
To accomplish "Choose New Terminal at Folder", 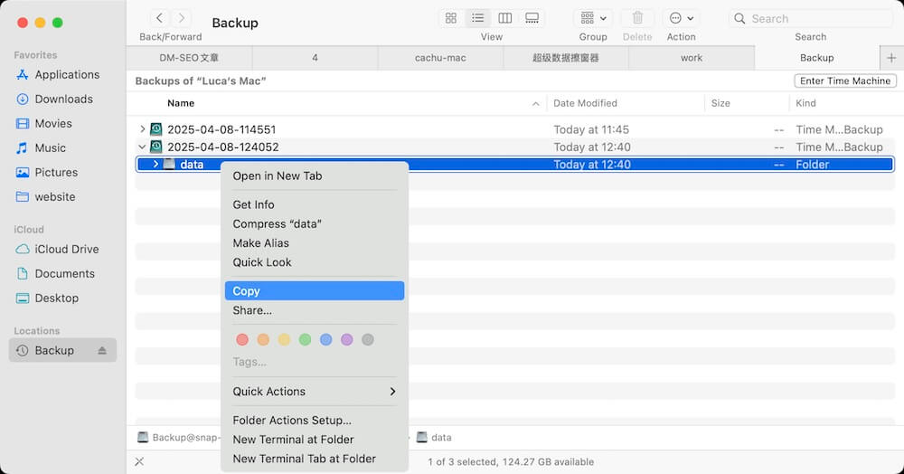I will coord(315,440).
